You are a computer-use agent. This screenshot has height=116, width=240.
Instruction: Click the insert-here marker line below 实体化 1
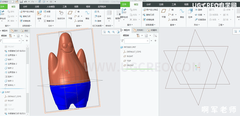click(x=13, y=88)
